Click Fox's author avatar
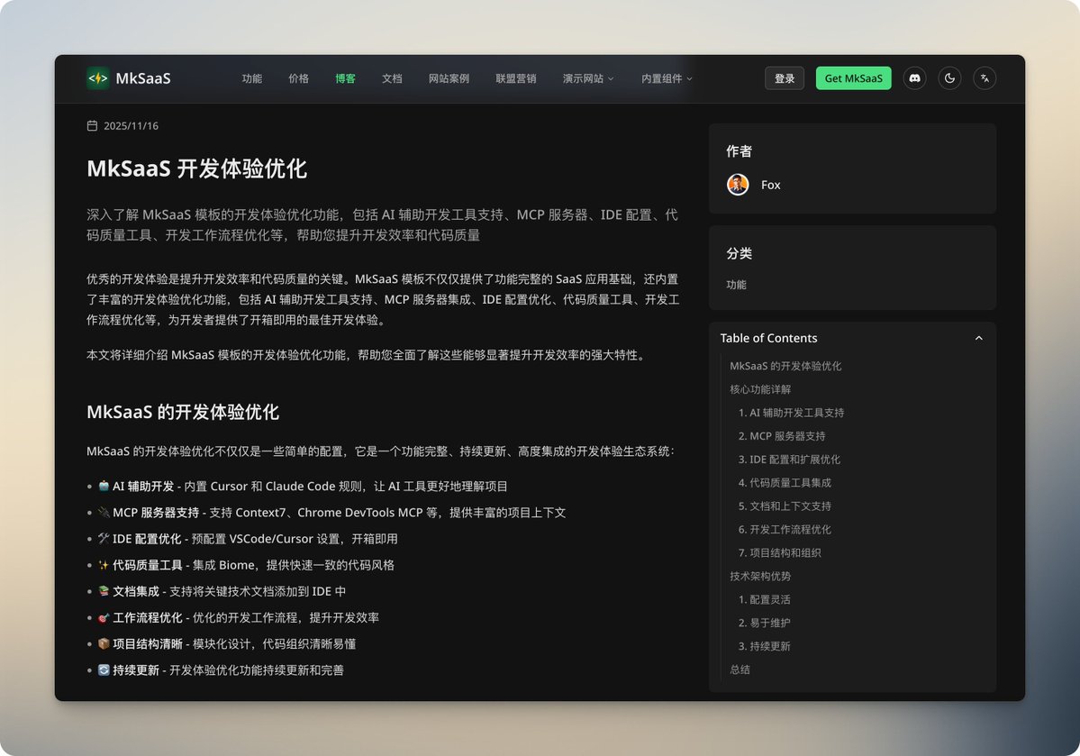This screenshot has width=1080, height=756. 738,185
